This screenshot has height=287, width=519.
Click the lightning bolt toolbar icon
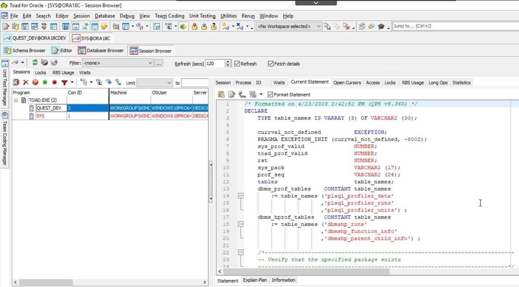tap(104, 26)
